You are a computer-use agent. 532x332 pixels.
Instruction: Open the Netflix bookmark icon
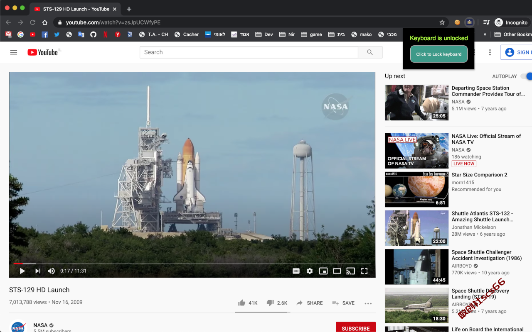[105, 34]
